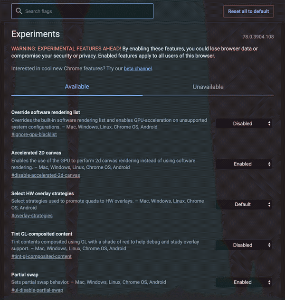Switch to the Available tab

(x=77, y=87)
